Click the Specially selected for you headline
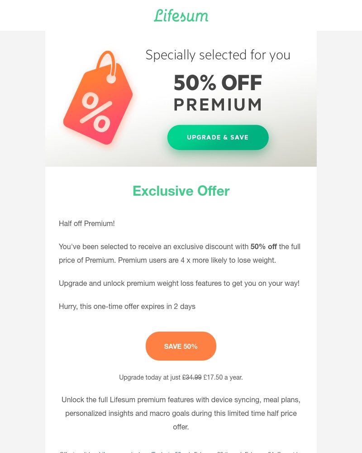The width and height of the screenshot is (362, 453). point(218,54)
